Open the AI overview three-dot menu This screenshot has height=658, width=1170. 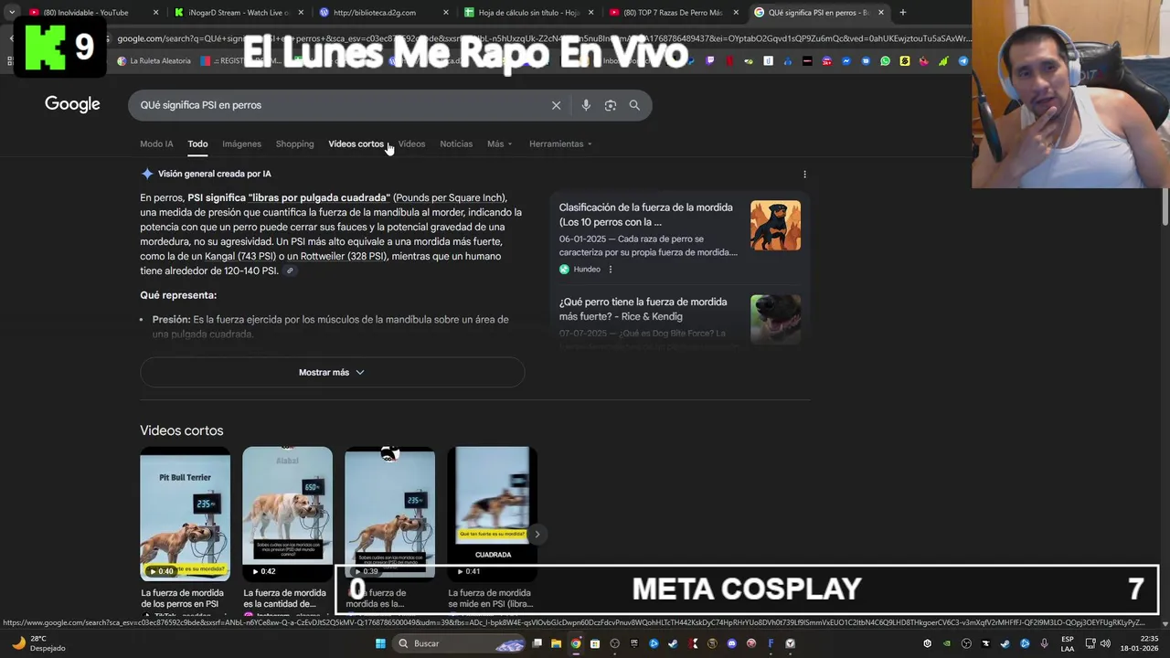tap(804, 174)
